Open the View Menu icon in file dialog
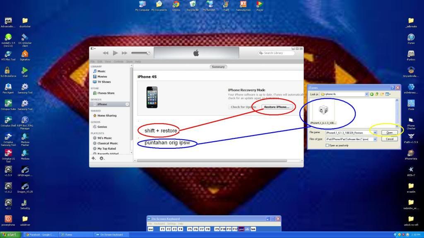The image size is (424, 238). pyautogui.click(x=388, y=94)
